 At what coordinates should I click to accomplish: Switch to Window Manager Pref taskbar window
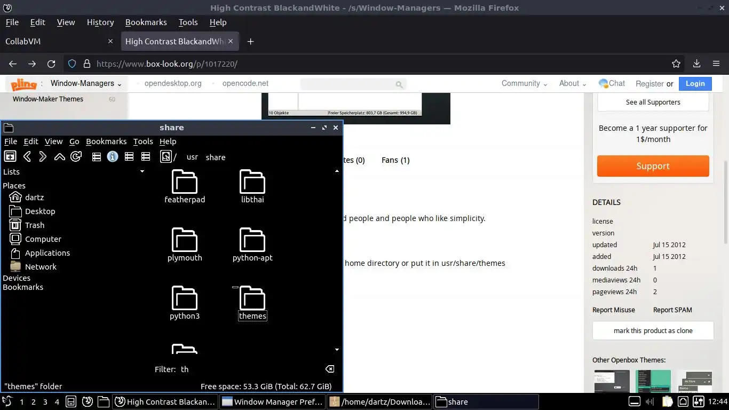(273, 401)
